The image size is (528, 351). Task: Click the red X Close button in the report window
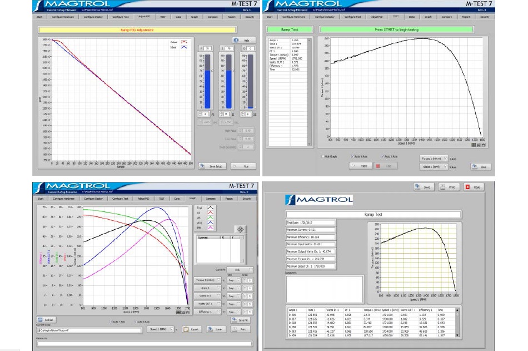(474, 187)
